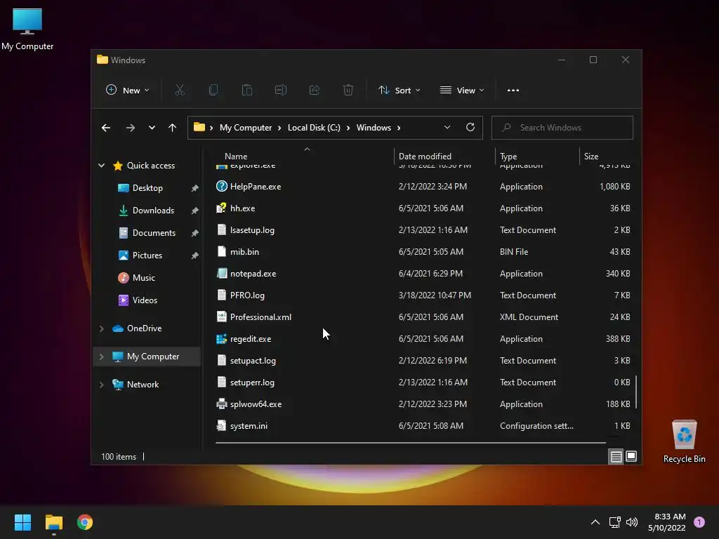Show hidden tray icons chevron
Screen dimensions: 719x539
(x=595, y=522)
